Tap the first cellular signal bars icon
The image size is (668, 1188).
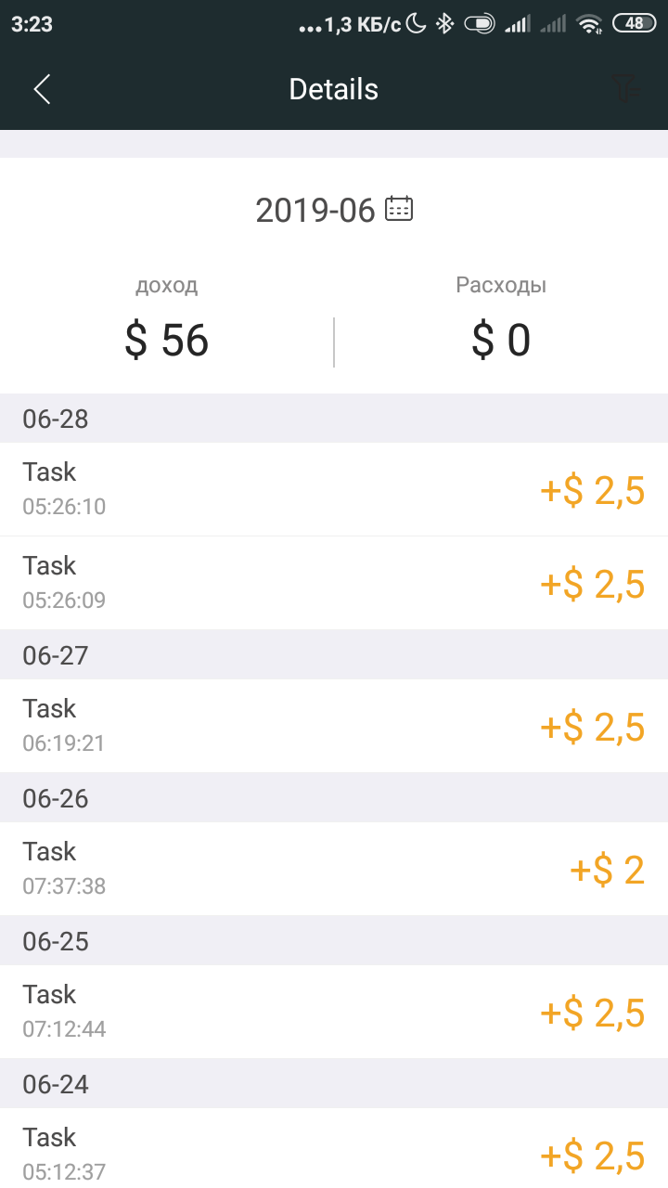click(x=518, y=25)
